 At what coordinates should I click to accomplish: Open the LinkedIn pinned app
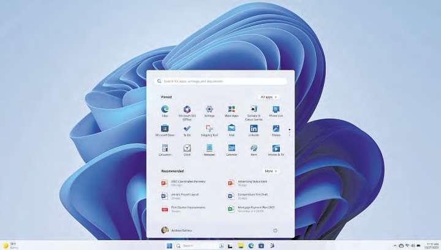pyautogui.click(x=254, y=130)
